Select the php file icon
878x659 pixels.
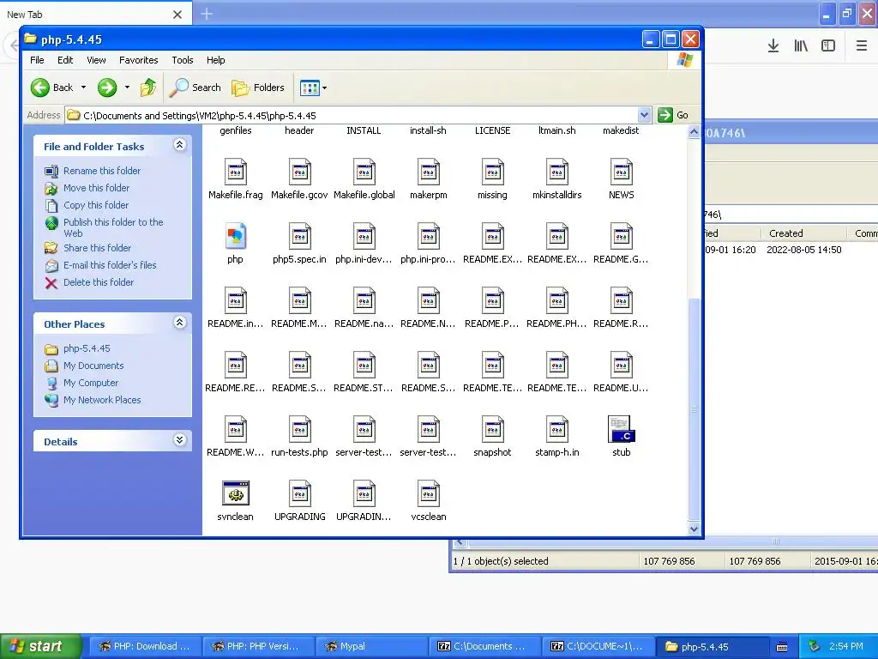point(235,237)
